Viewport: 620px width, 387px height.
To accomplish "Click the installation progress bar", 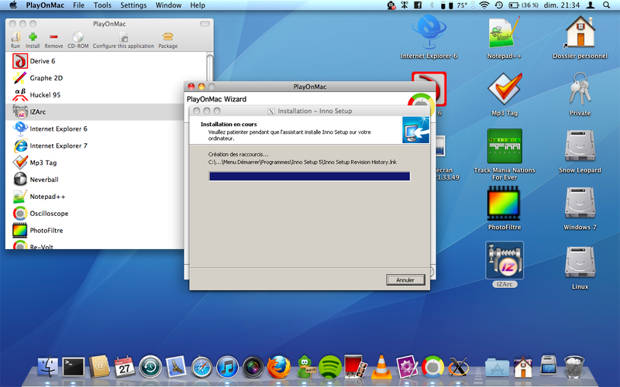I will (308, 176).
